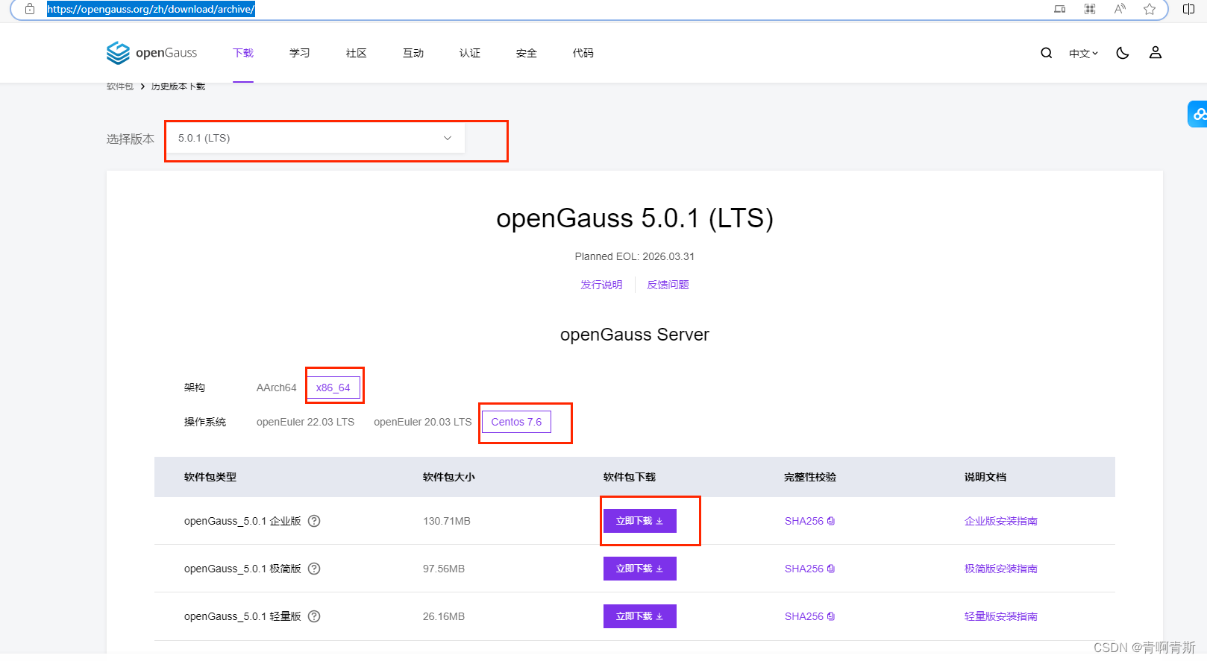The height and width of the screenshot is (661, 1207).
Task: Choose openEuler 20.03 LTS operating system
Action: pos(422,422)
